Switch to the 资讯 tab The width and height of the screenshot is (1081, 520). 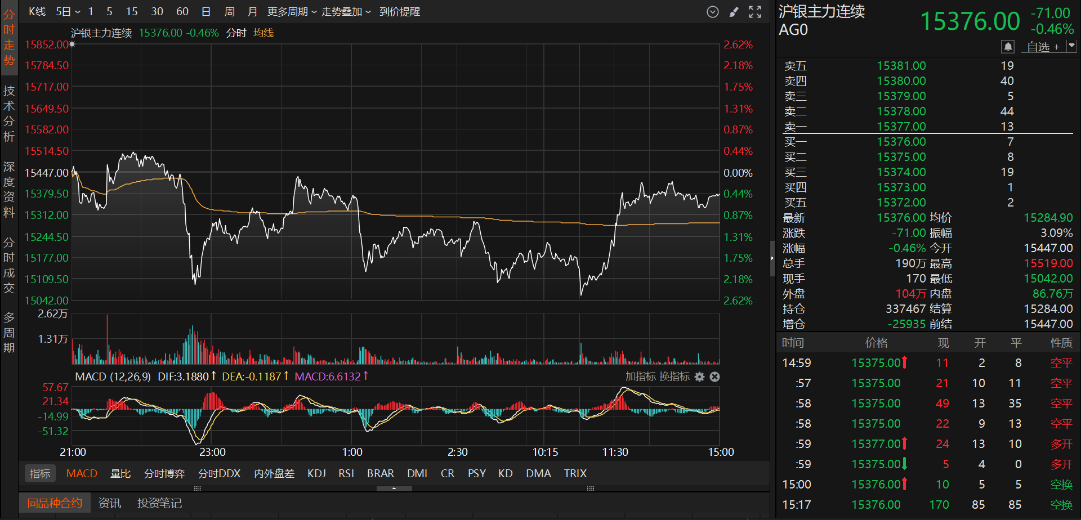[x=110, y=503]
